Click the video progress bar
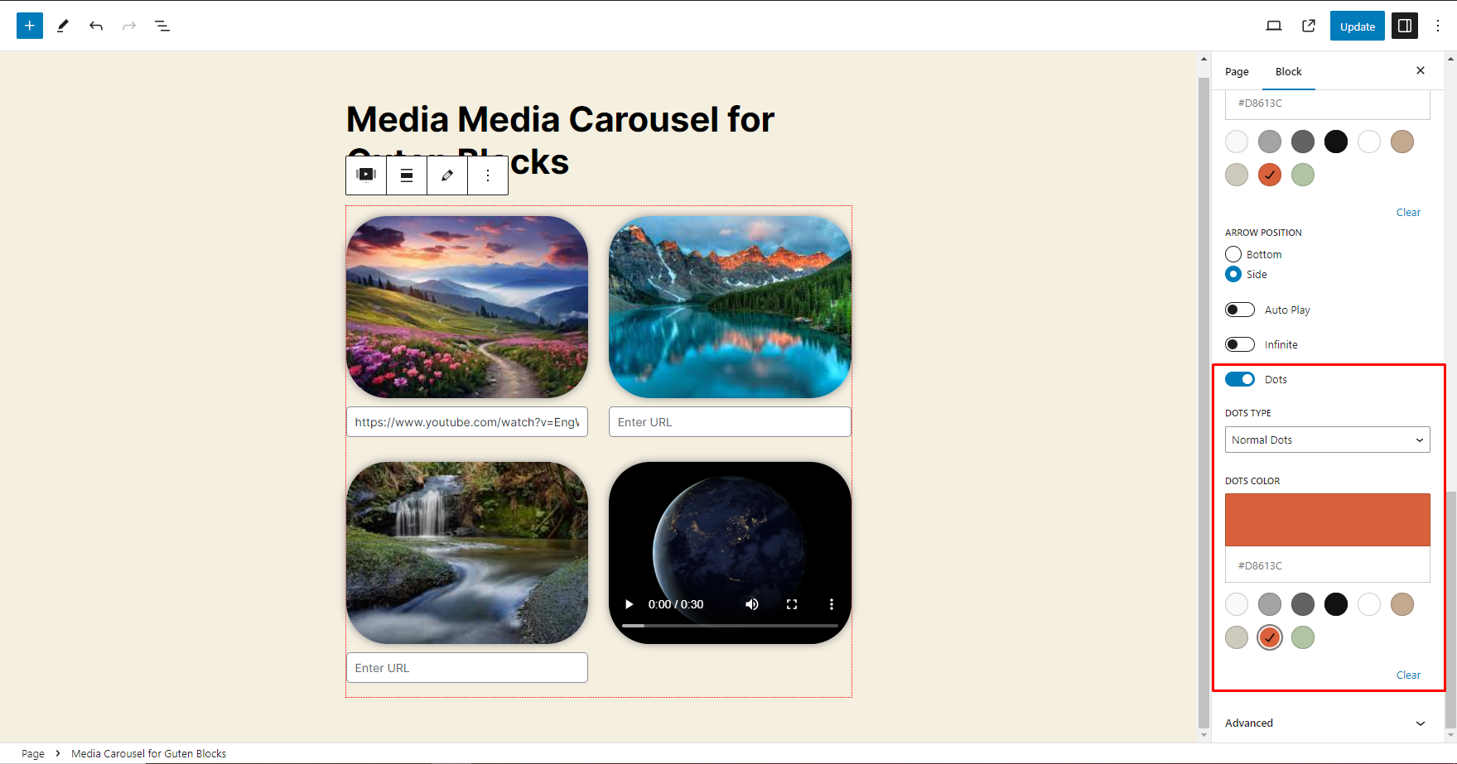 (730, 626)
